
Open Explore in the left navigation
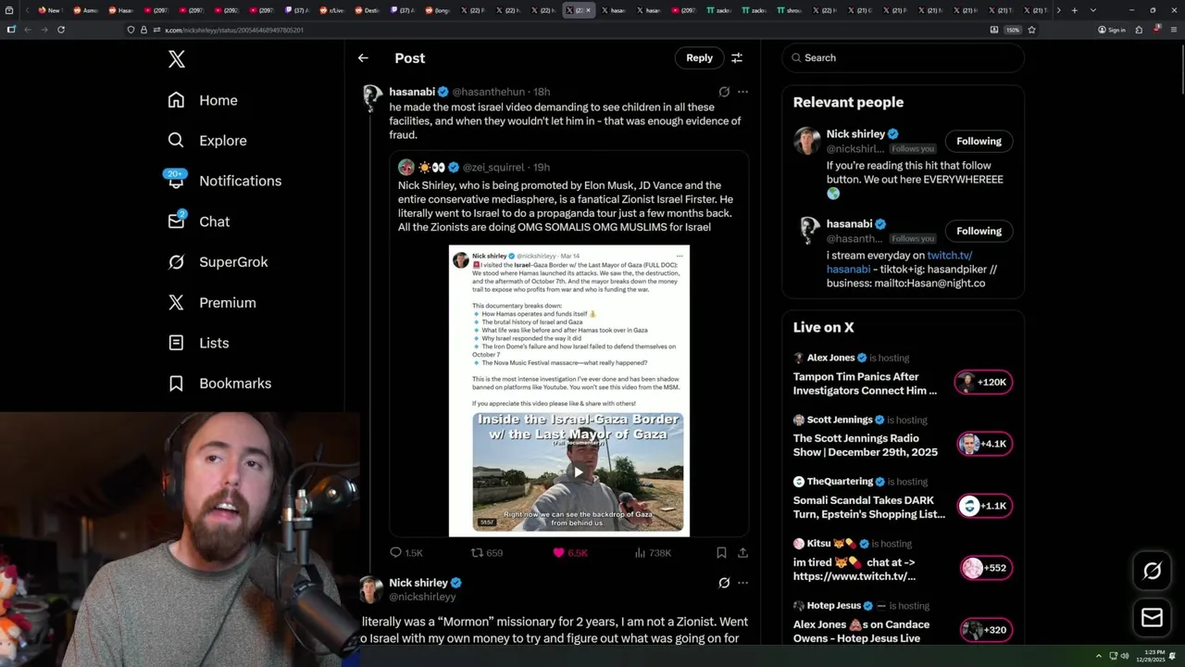(207, 141)
